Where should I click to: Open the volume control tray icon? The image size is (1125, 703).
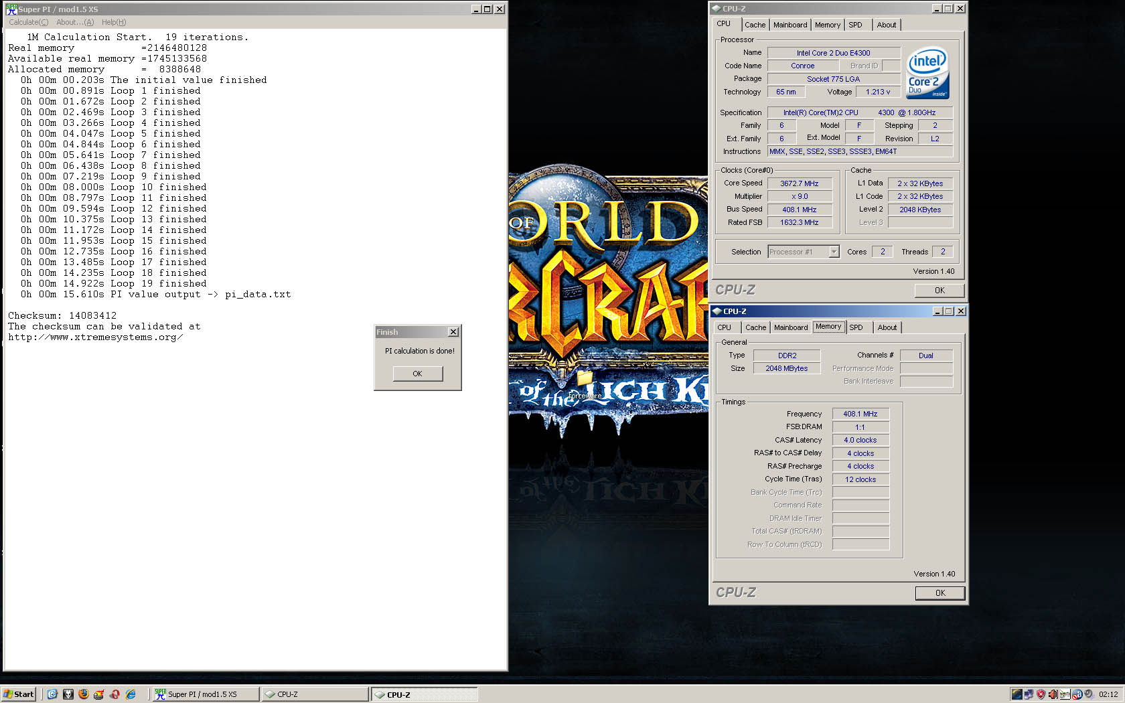click(x=1053, y=694)
